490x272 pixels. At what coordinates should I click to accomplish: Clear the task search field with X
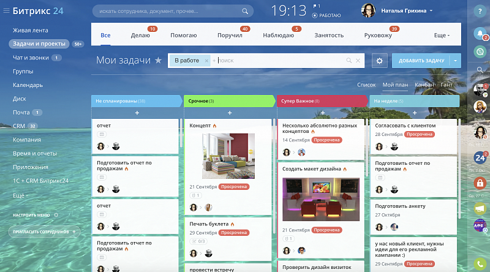tap(359, 61)
